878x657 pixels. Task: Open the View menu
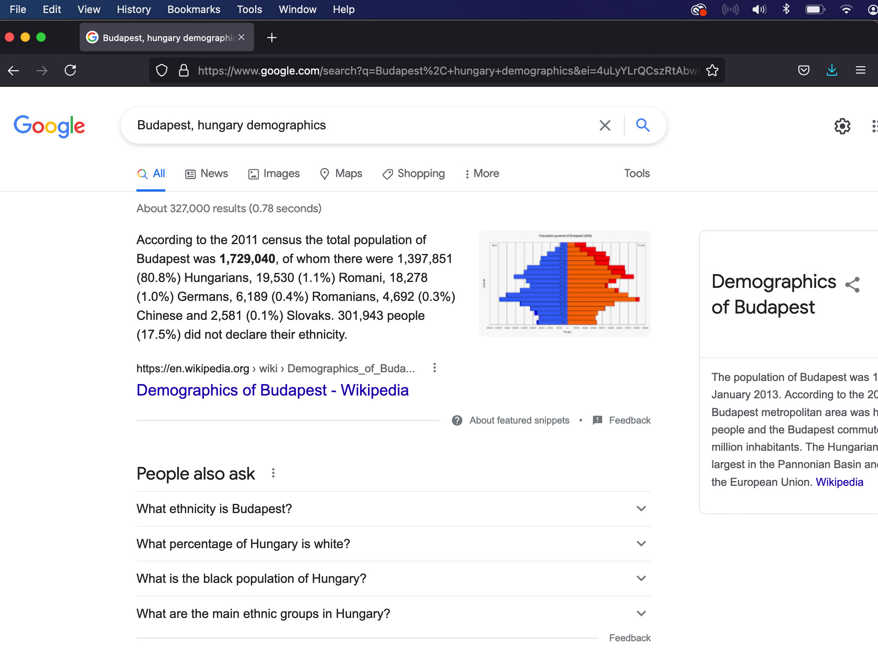pyautogui.click(x=89, y=9)
